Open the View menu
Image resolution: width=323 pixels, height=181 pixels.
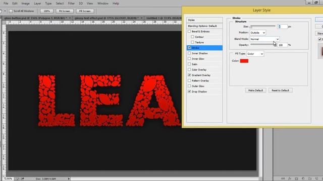pyautogui.click(x=90, y=4)
